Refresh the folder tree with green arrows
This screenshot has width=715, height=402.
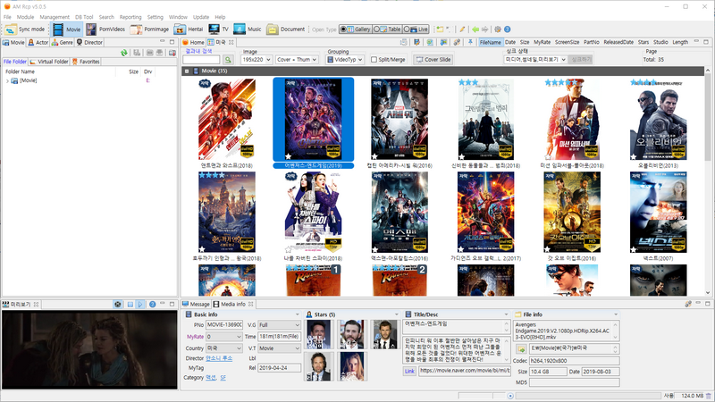(123, 53)
